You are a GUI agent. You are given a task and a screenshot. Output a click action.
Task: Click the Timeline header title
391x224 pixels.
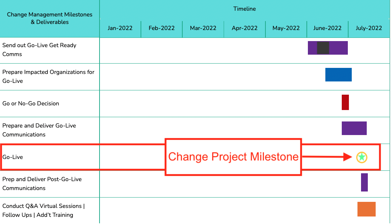tap(244, 9)
